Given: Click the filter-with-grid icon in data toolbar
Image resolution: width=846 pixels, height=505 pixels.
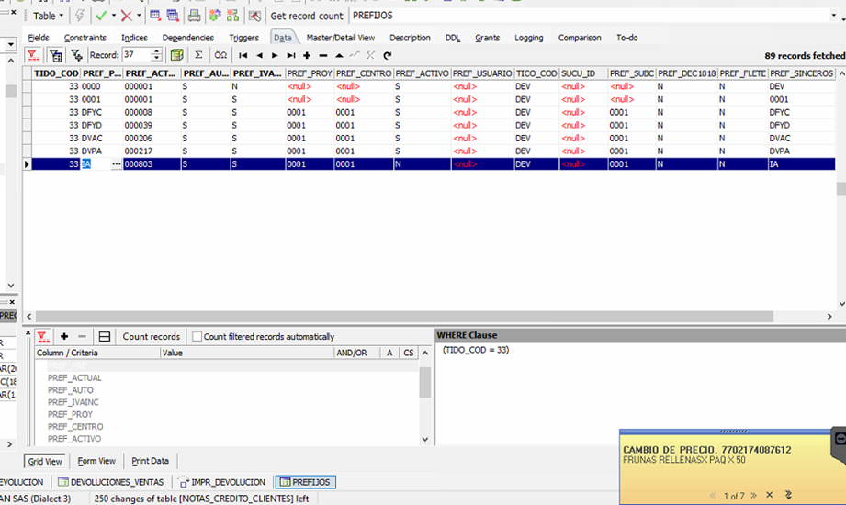Looking at the screenshot, I should click(55, 55).
